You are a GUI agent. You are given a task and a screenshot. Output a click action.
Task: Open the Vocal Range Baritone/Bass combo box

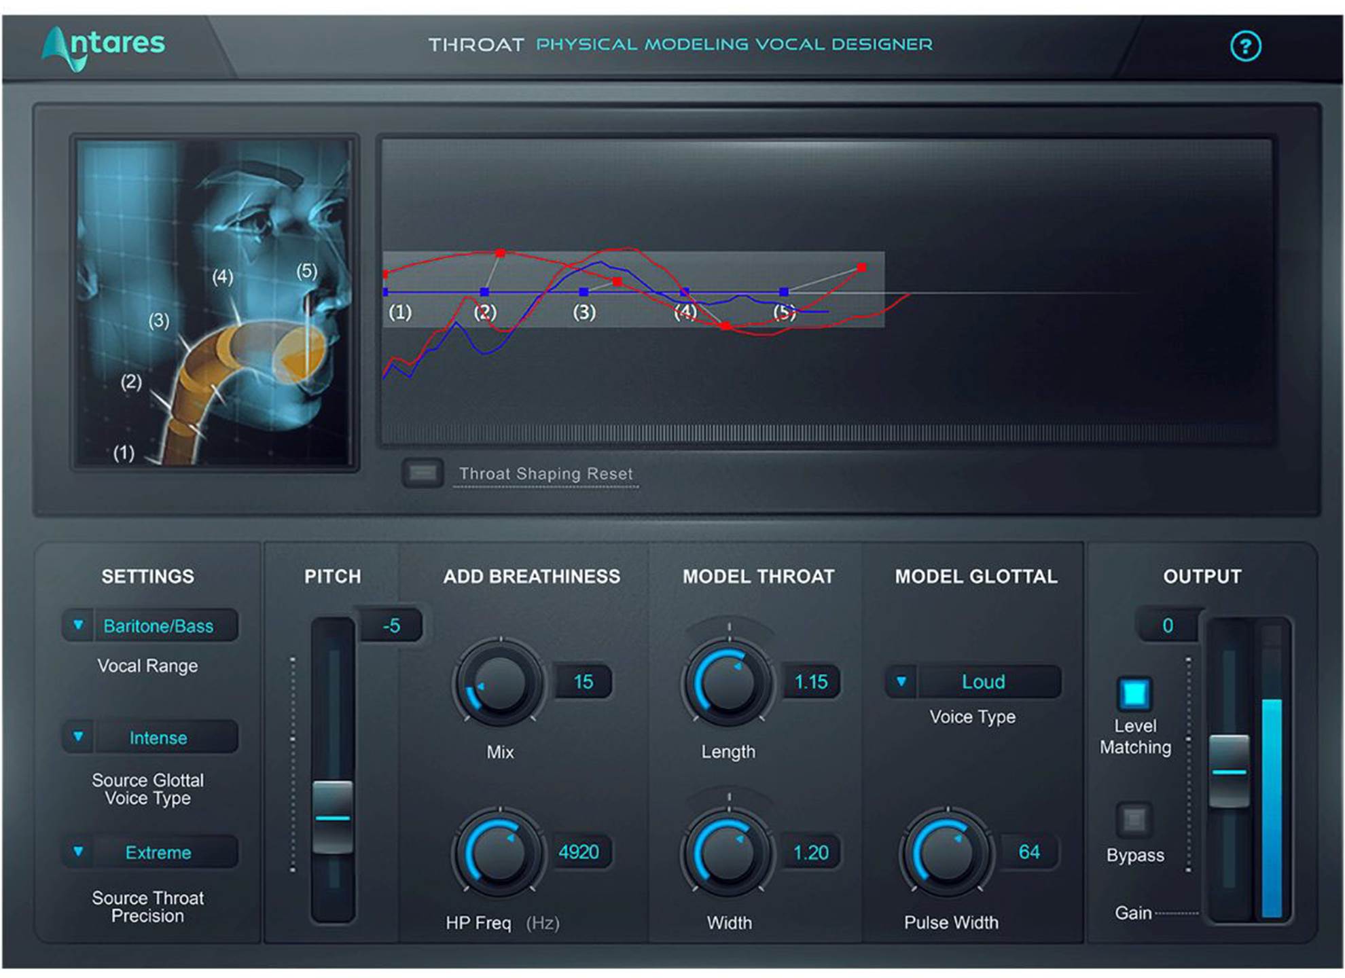pyautogui.click(x=150, y=625)
